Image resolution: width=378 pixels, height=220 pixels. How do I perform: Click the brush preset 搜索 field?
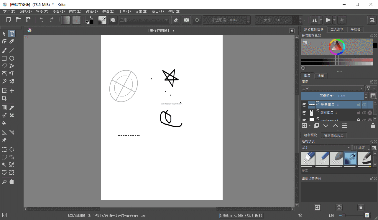tap(336, 171)
